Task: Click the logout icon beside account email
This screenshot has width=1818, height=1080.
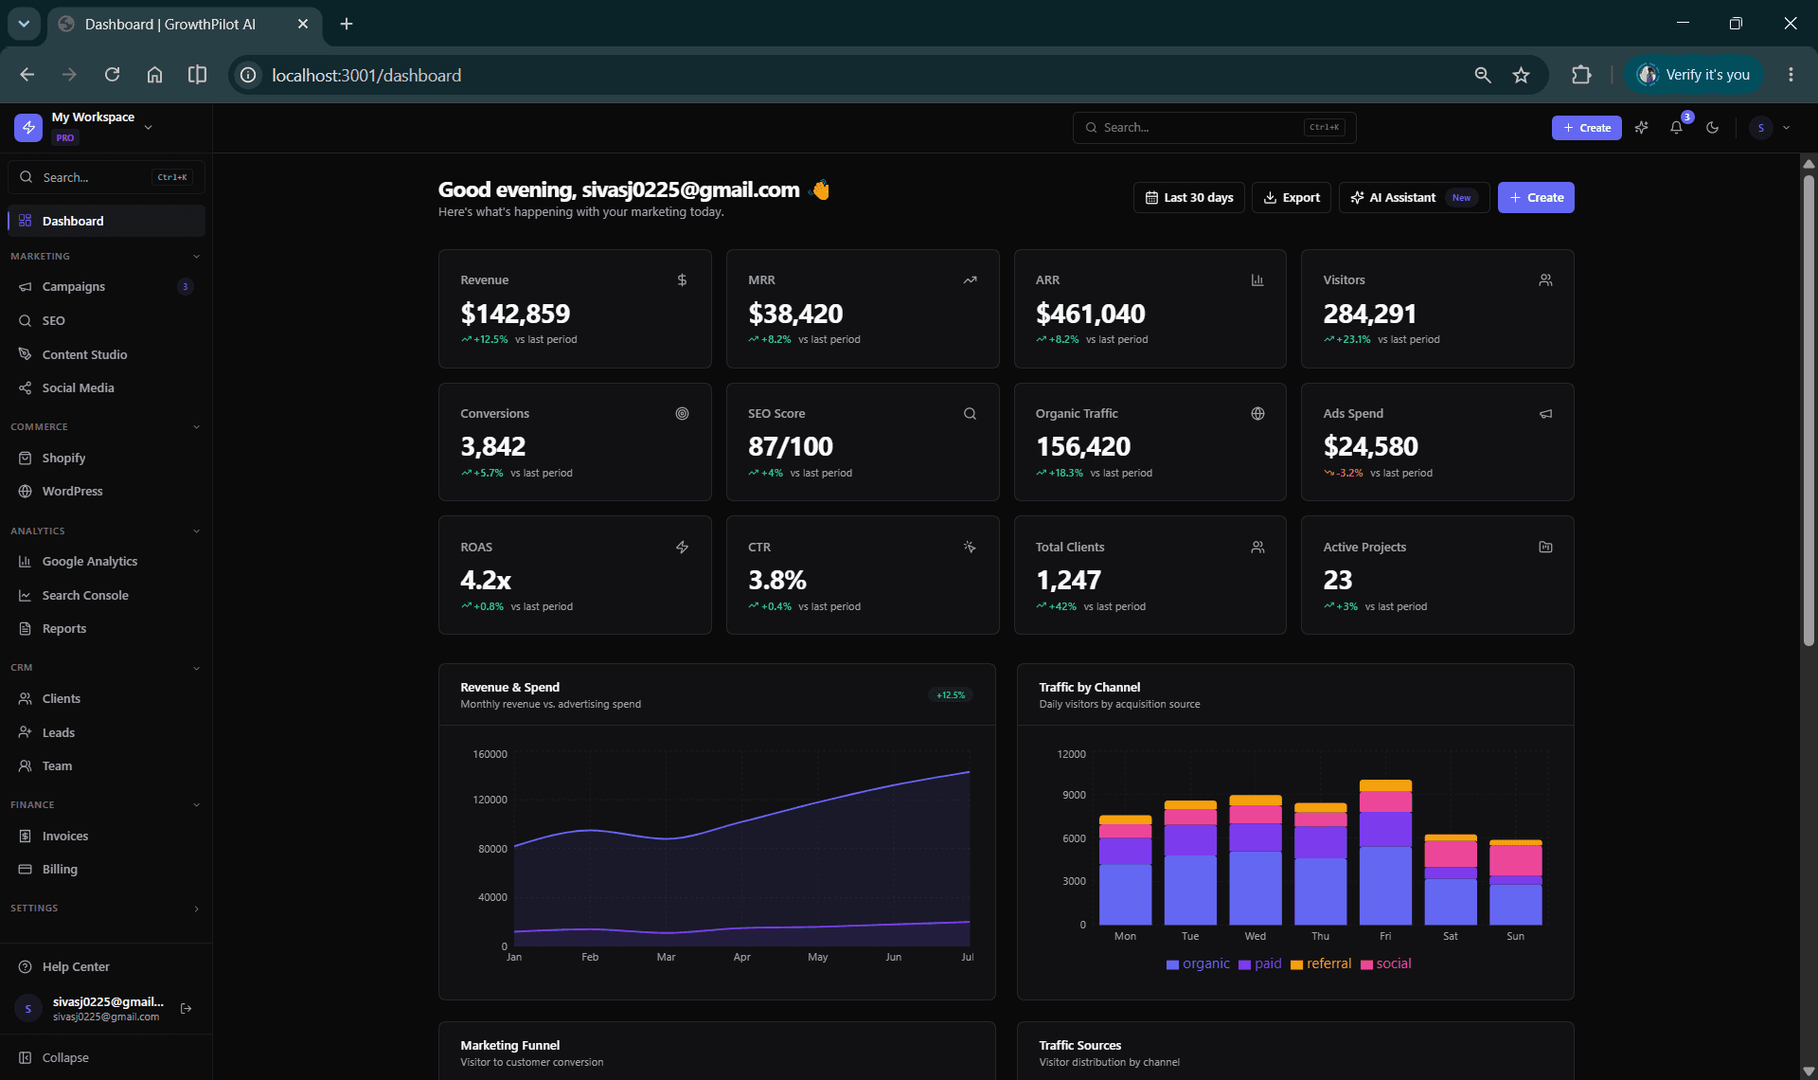Action: pos(187,1009)
